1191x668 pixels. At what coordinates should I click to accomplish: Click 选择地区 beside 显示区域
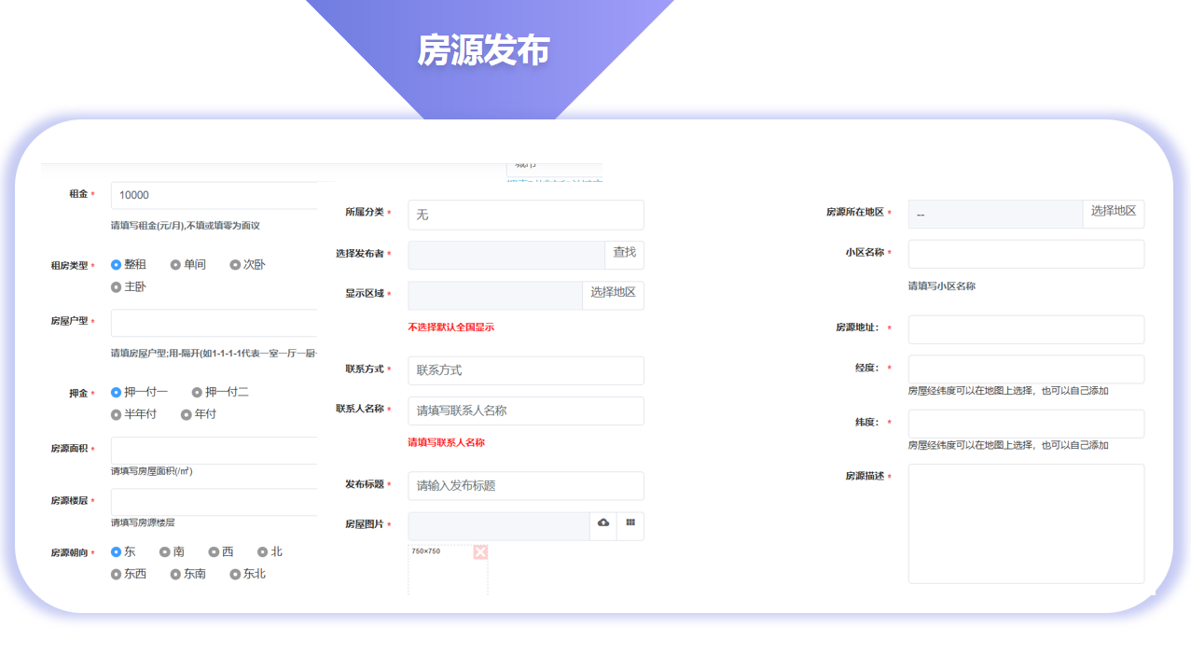(613, 294)
